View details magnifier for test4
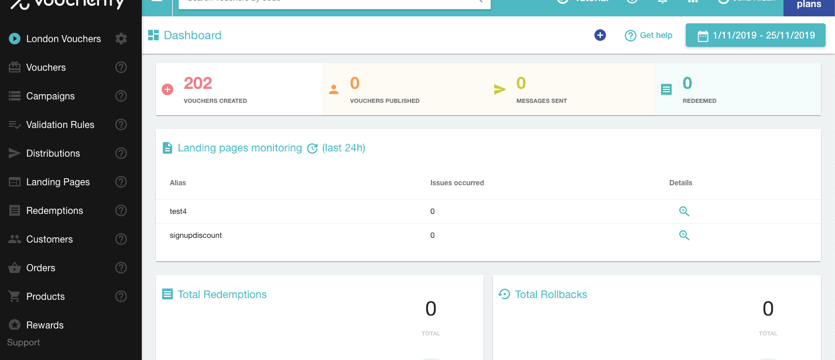 pos(684,212)
